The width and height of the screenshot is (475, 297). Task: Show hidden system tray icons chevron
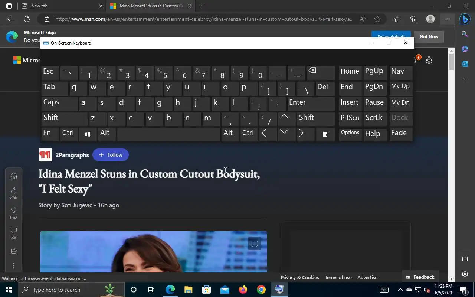[x=400, y=290]
